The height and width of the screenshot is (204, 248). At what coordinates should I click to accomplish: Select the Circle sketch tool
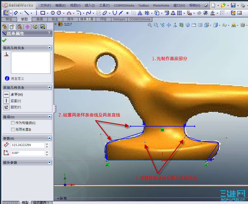[59, 13]
